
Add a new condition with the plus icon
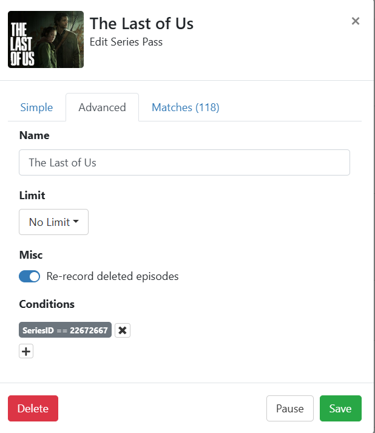[26, 351]
